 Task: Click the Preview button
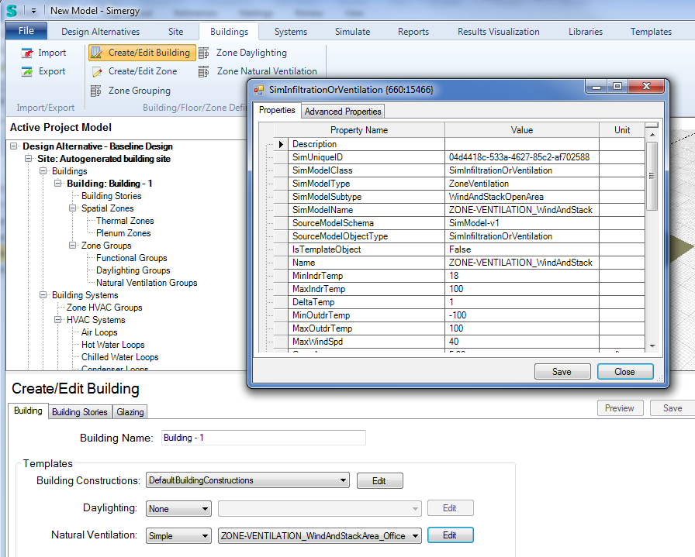click(620, 408)
